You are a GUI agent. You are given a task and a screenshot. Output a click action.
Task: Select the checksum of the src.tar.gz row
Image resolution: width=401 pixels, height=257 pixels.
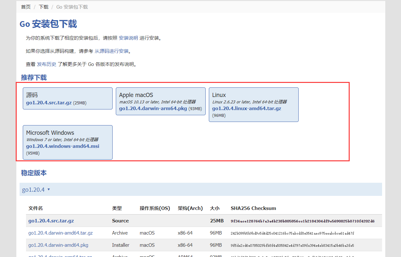click(303, 221)
